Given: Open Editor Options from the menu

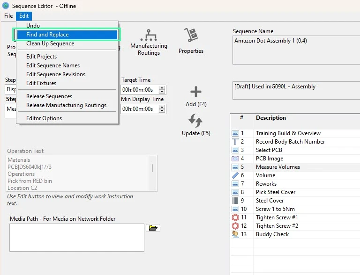Looking at the screenshot, I should click(x=44, y=118).
